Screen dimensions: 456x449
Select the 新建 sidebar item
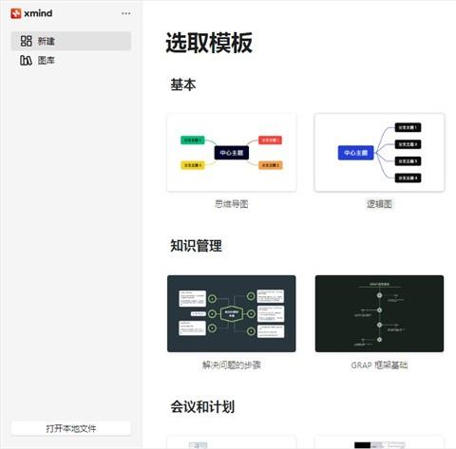[71, 41]
